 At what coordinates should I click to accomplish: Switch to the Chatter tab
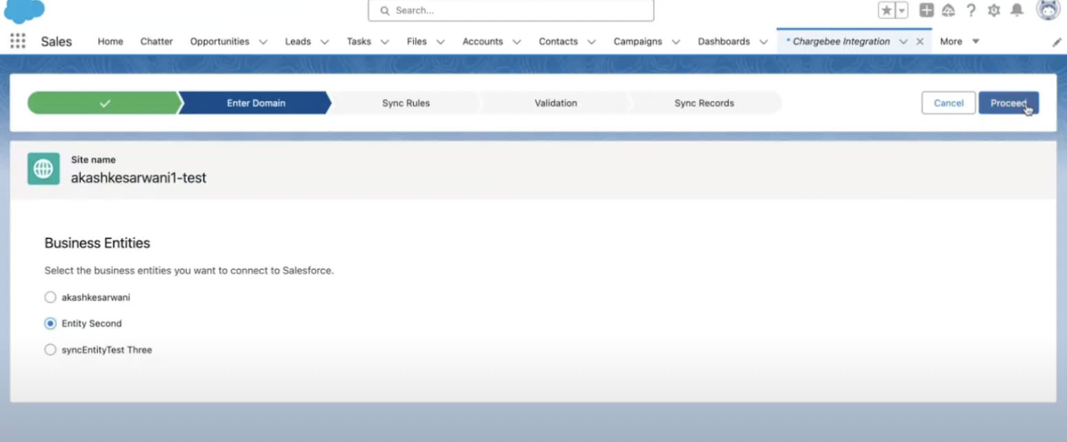pos(156,41)
